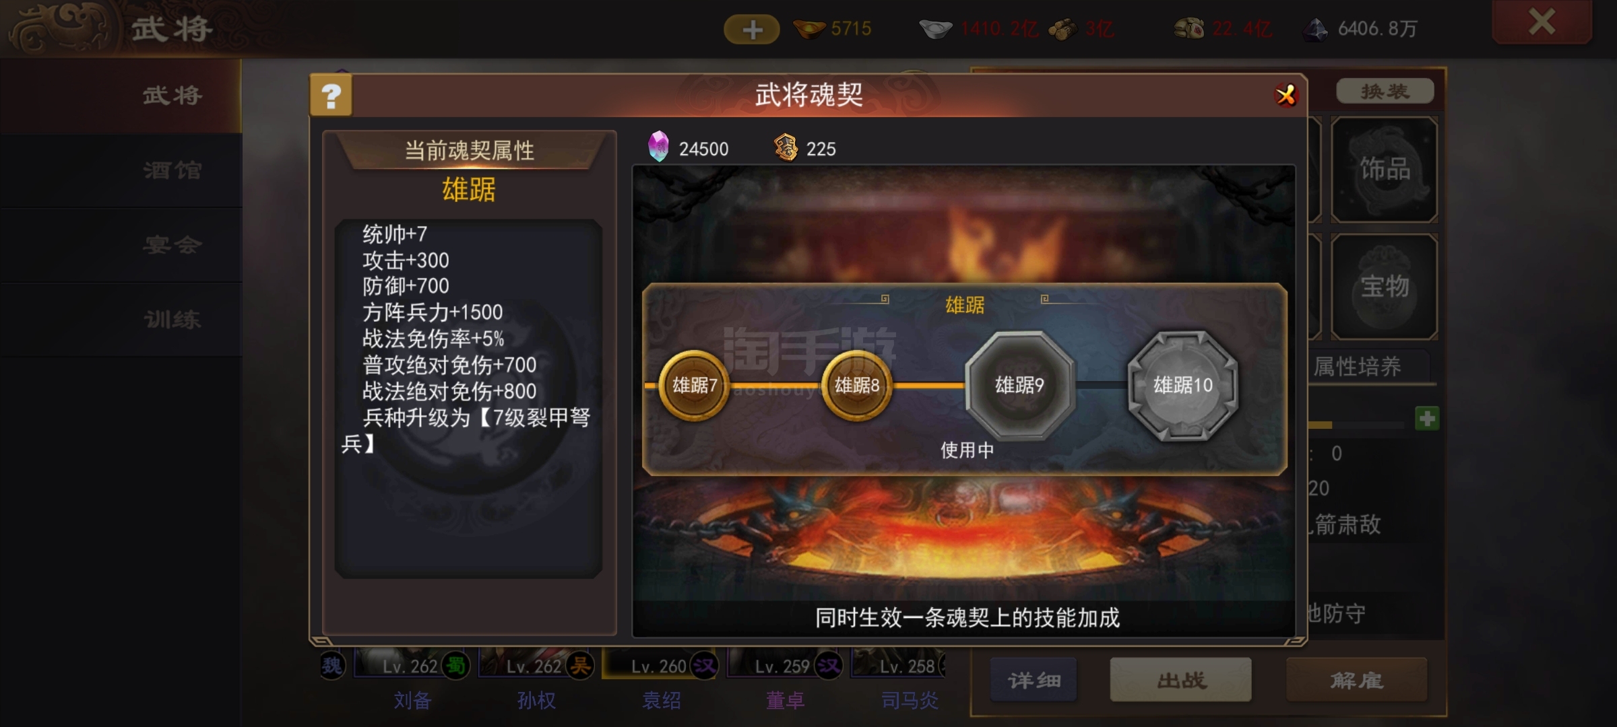Open the 宝物 equipment slot
The width and height of the screenshot is (1617, 727).
pyautogui.click(x=1385, y=287)
